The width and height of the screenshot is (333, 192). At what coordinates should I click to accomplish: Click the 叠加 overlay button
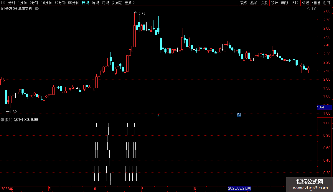tap(254, 3)
